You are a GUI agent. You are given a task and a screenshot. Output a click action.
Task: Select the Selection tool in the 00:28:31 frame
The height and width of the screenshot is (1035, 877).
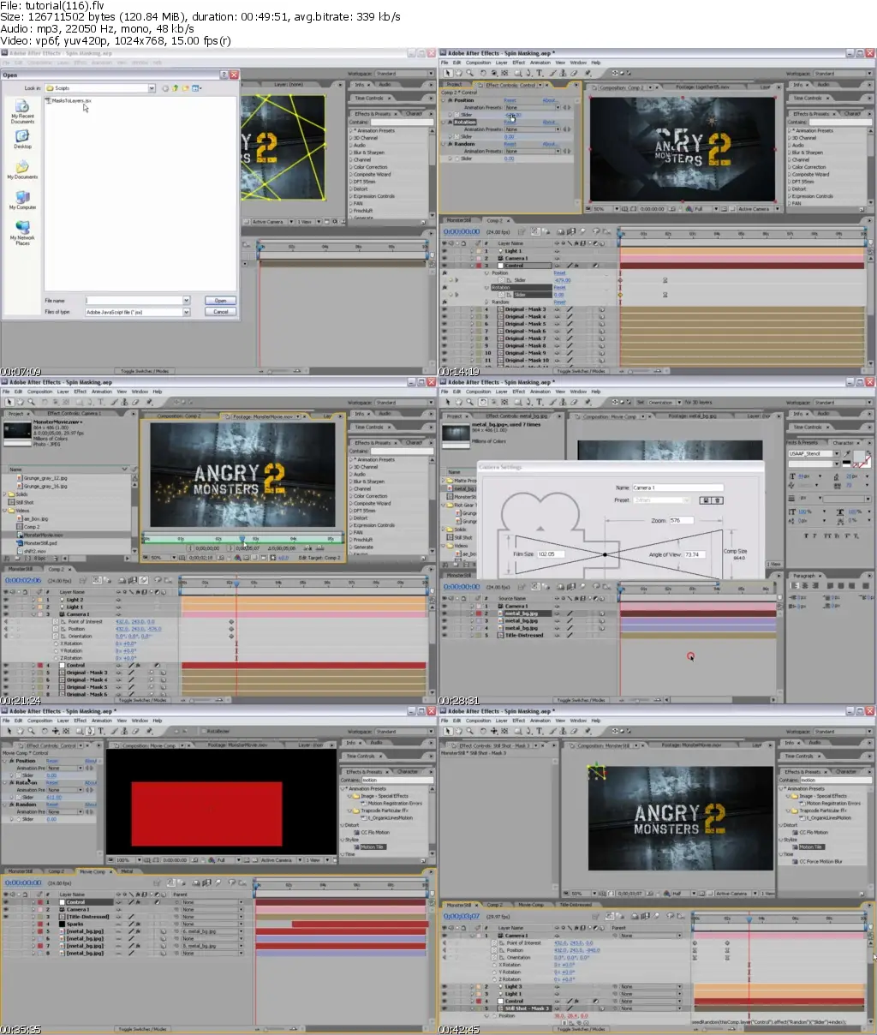pyautogui.click(x=448, y=402)
